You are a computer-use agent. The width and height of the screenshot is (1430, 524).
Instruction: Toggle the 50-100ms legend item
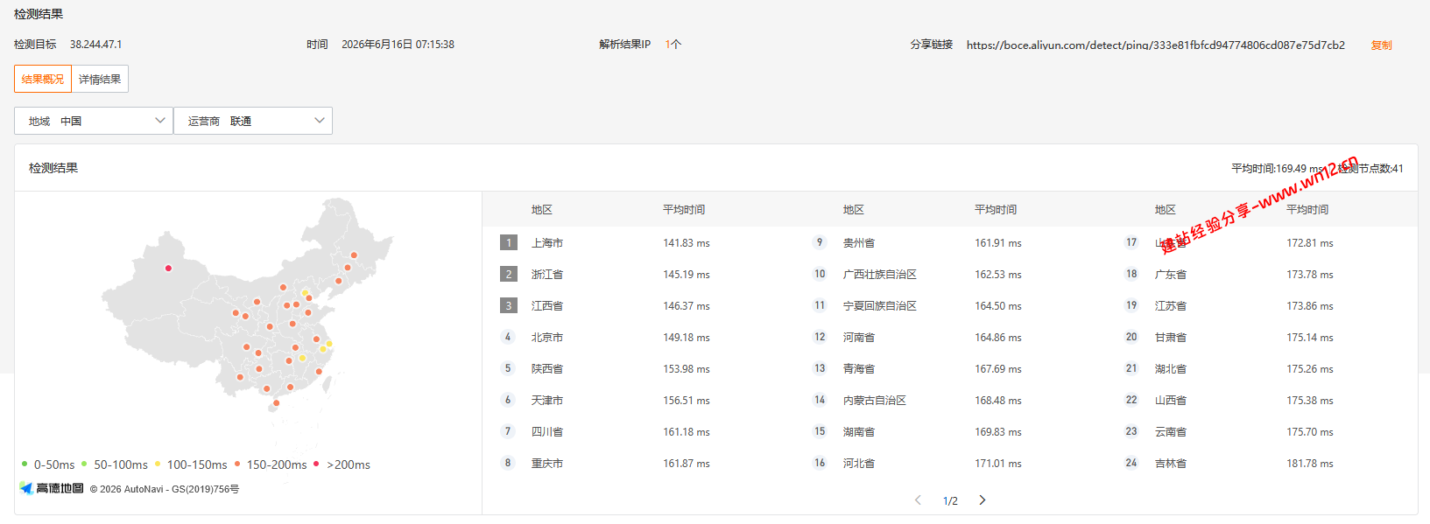click(115, 465)
